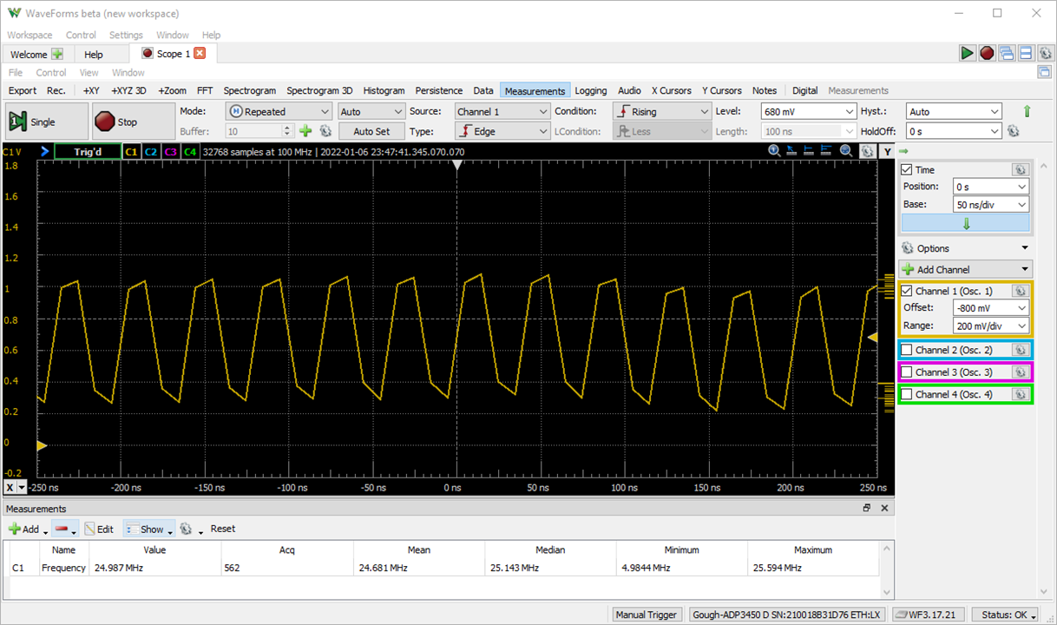Click the plot settings gear next to Y
This screenshot has height=625, width=1057.
point(867,151)
